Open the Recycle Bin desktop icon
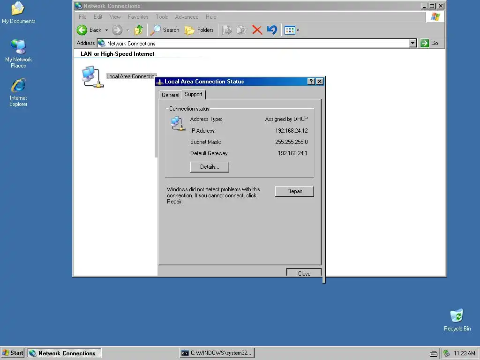 coord(457,320)
